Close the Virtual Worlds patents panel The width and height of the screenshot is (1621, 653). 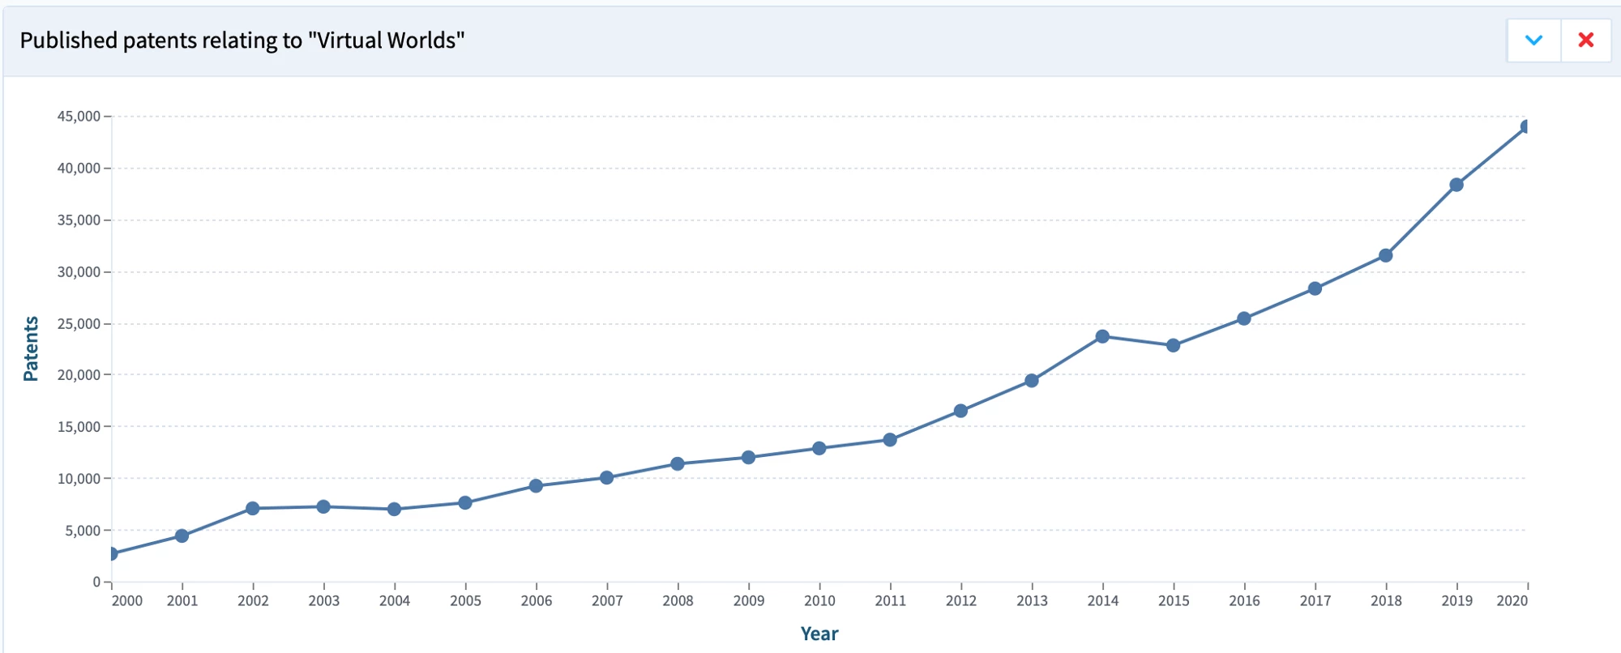pos(1586,40)
